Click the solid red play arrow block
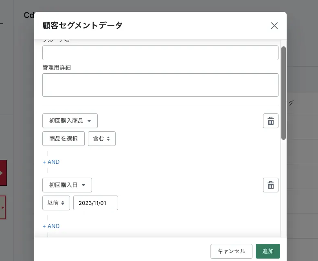This screenshot has height=261, width=318. [x=3, y=173]
